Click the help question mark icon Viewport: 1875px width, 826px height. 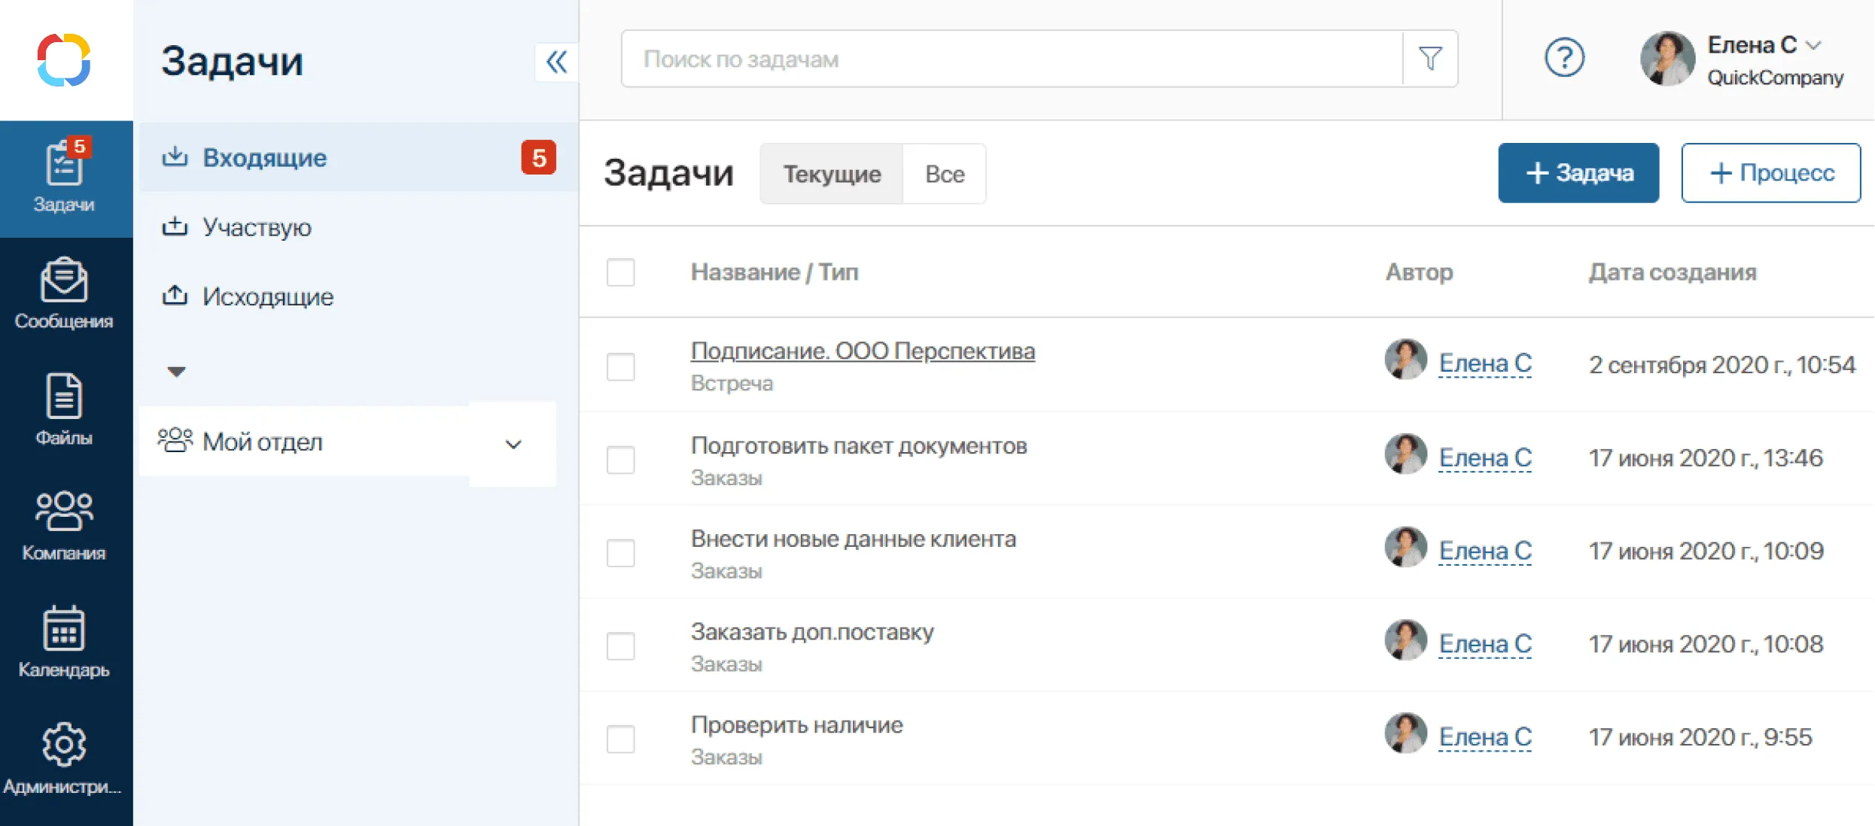tap(1563, 56)
